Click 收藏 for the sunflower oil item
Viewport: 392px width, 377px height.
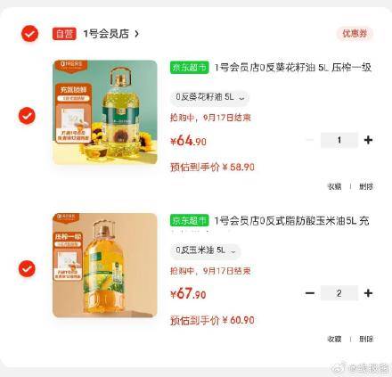tap(334, 186)
